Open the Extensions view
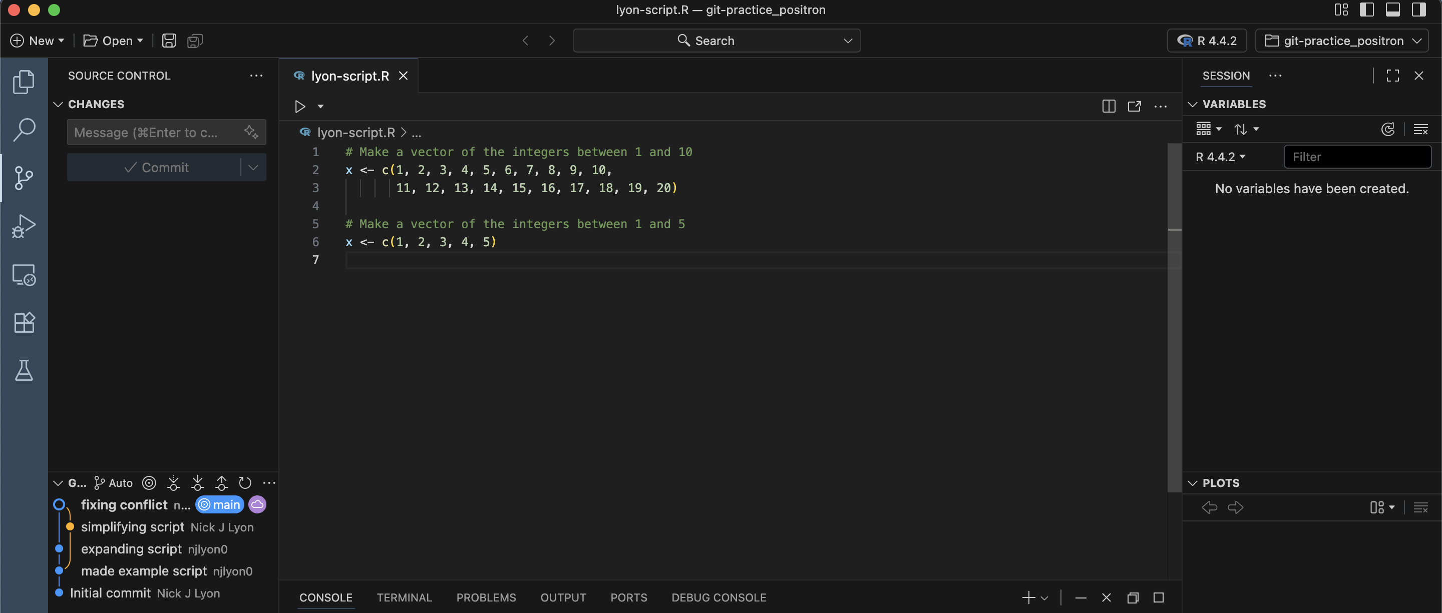Screen dimensions: 1442x613 point(24,322)
